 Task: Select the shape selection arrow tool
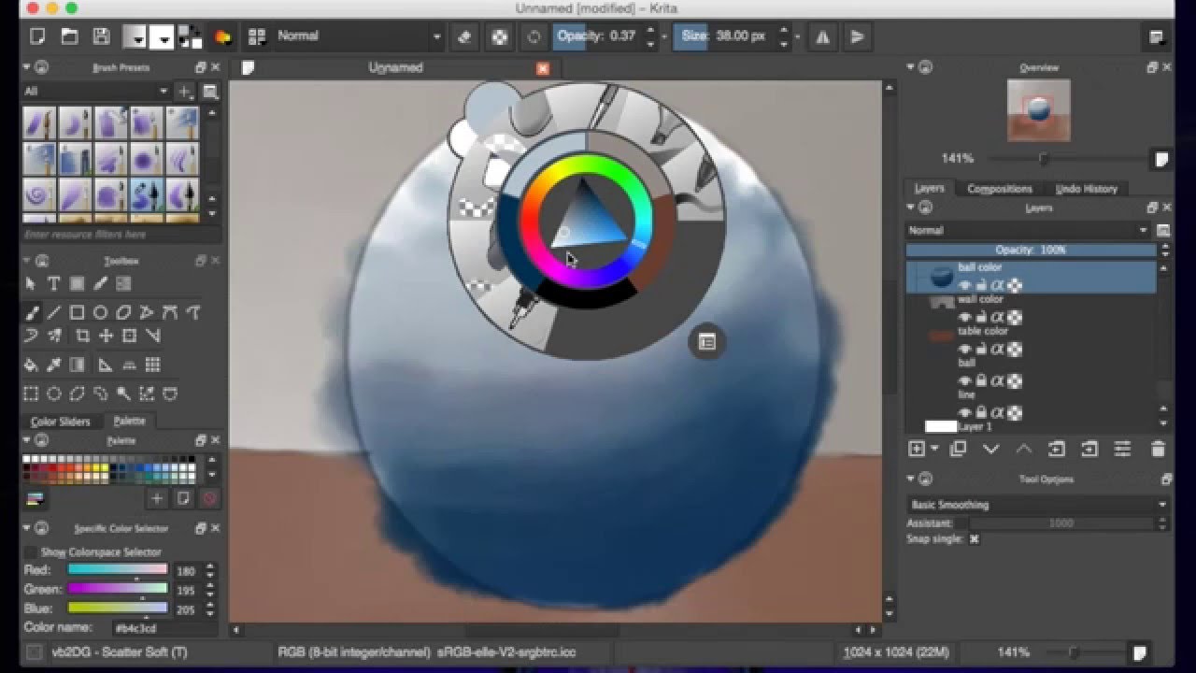point(31,284)
